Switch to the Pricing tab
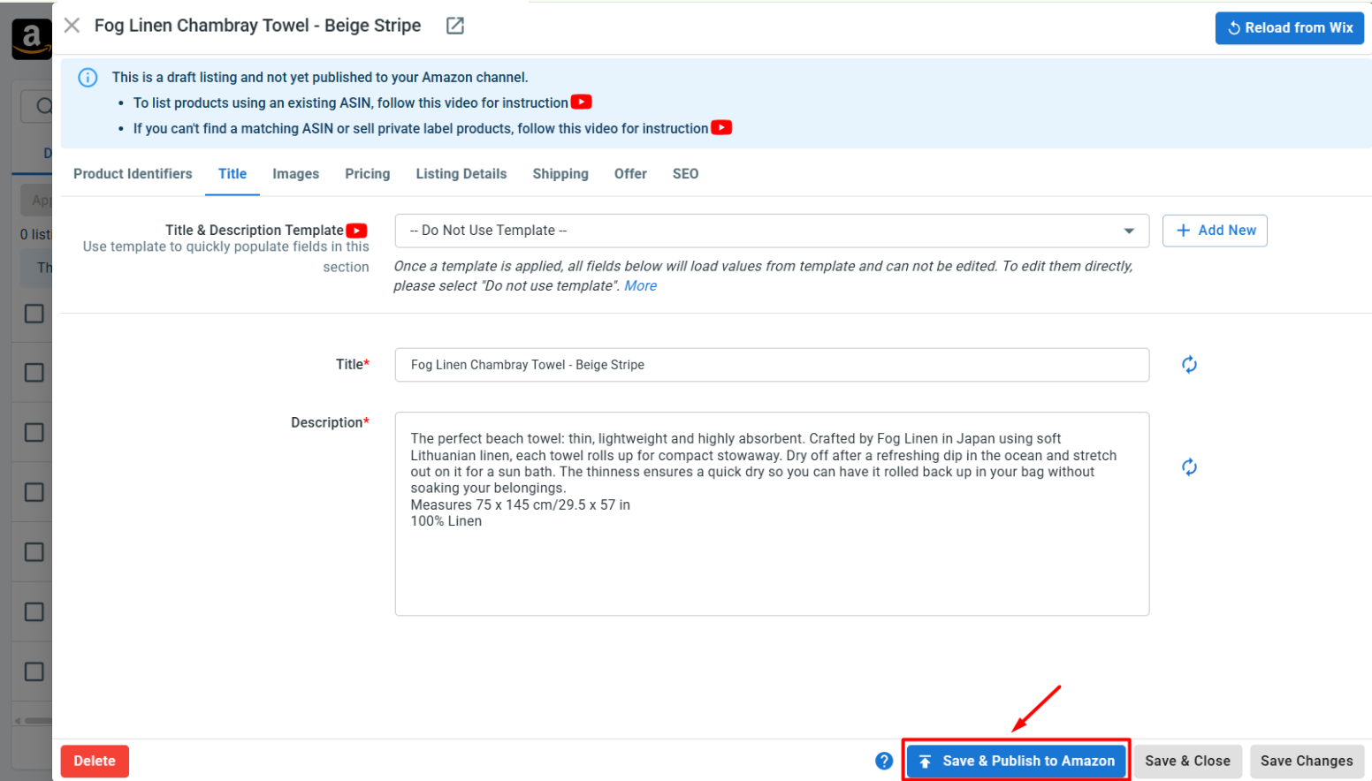 (x=368, y=174)
